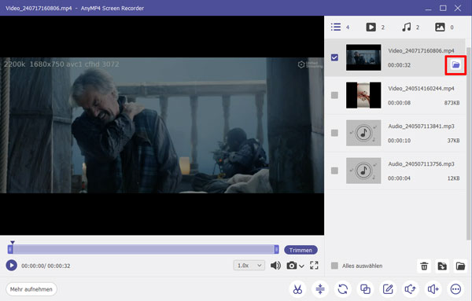Open the volume booster tool

coord(433,289)
